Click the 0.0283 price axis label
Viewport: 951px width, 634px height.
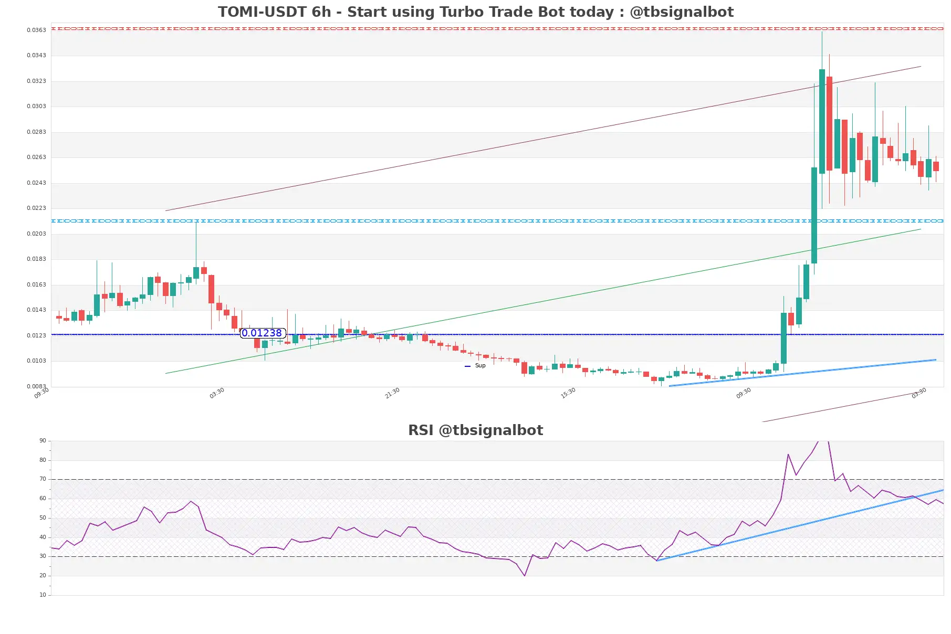pyautogui.click(x=36, y=132)
